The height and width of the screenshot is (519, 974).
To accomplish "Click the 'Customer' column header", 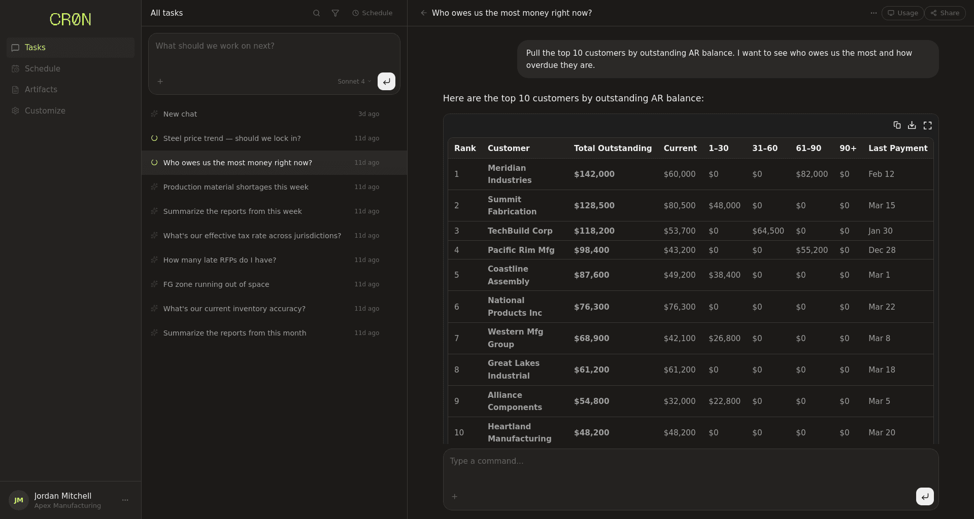I will pos(509,149).
